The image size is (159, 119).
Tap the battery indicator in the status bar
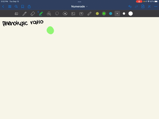(156, 1)
